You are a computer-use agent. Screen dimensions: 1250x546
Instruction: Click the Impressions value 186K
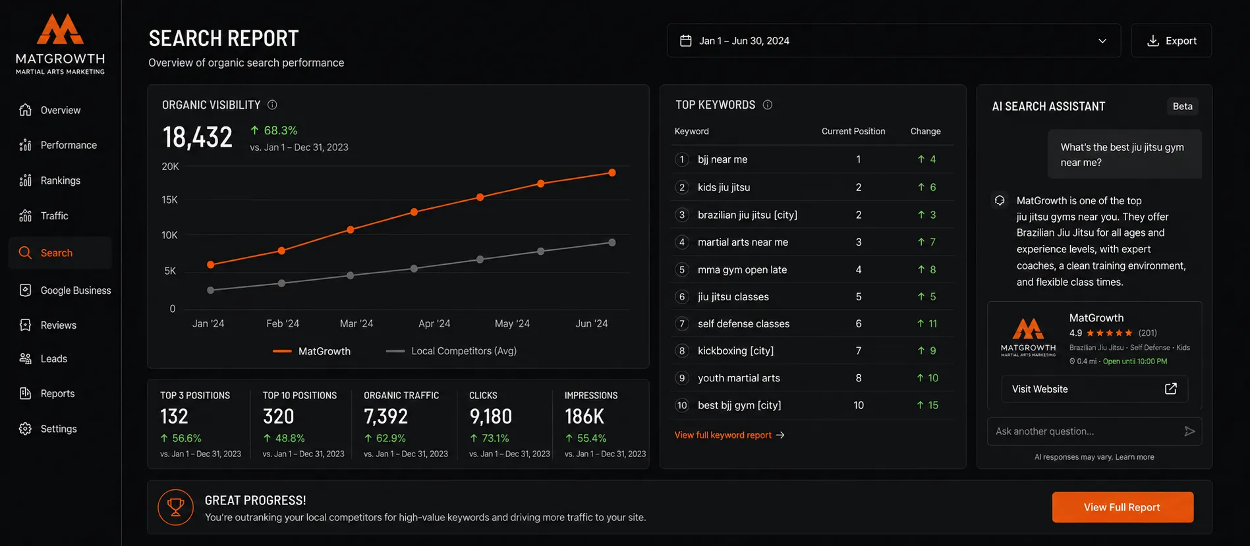click(584, 416)
